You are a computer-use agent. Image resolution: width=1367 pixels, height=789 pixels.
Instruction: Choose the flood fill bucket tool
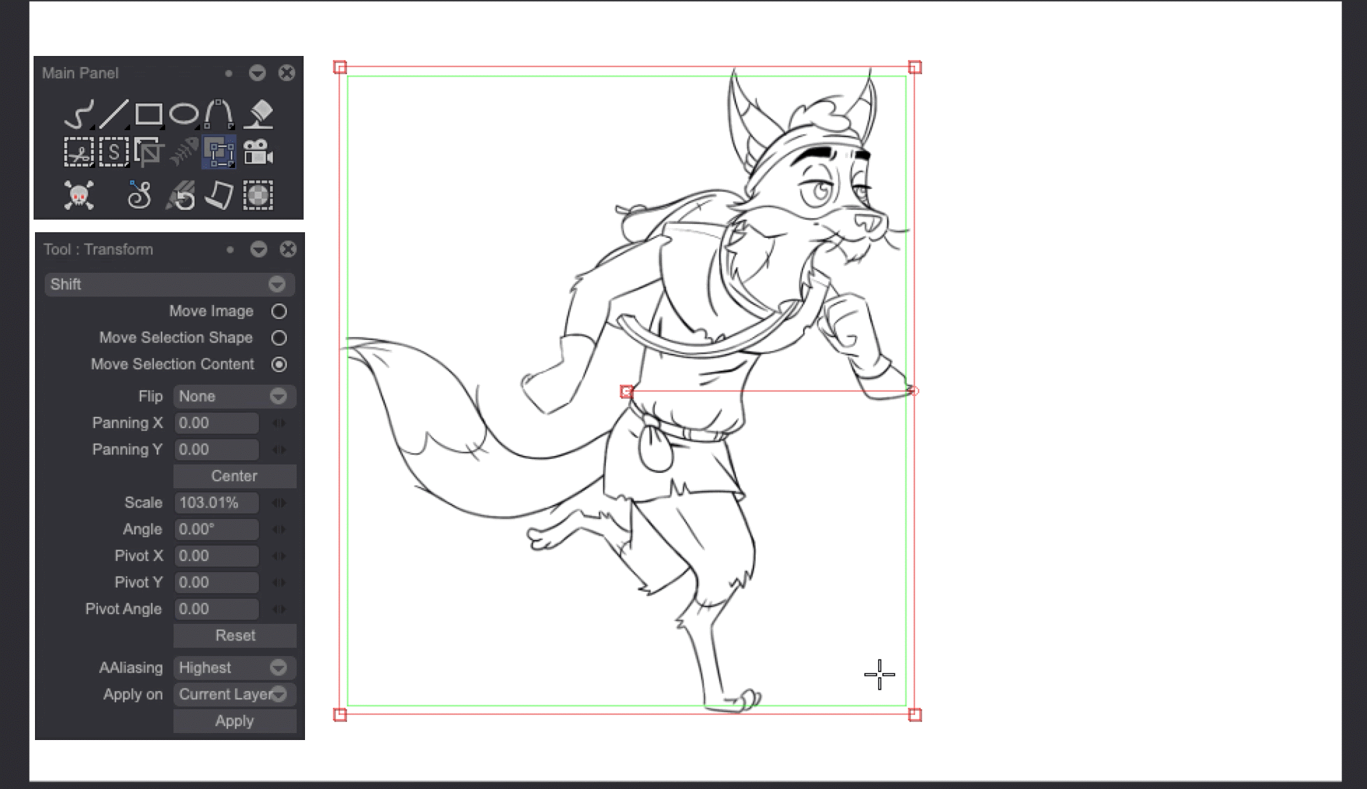[x=260, y=114]
